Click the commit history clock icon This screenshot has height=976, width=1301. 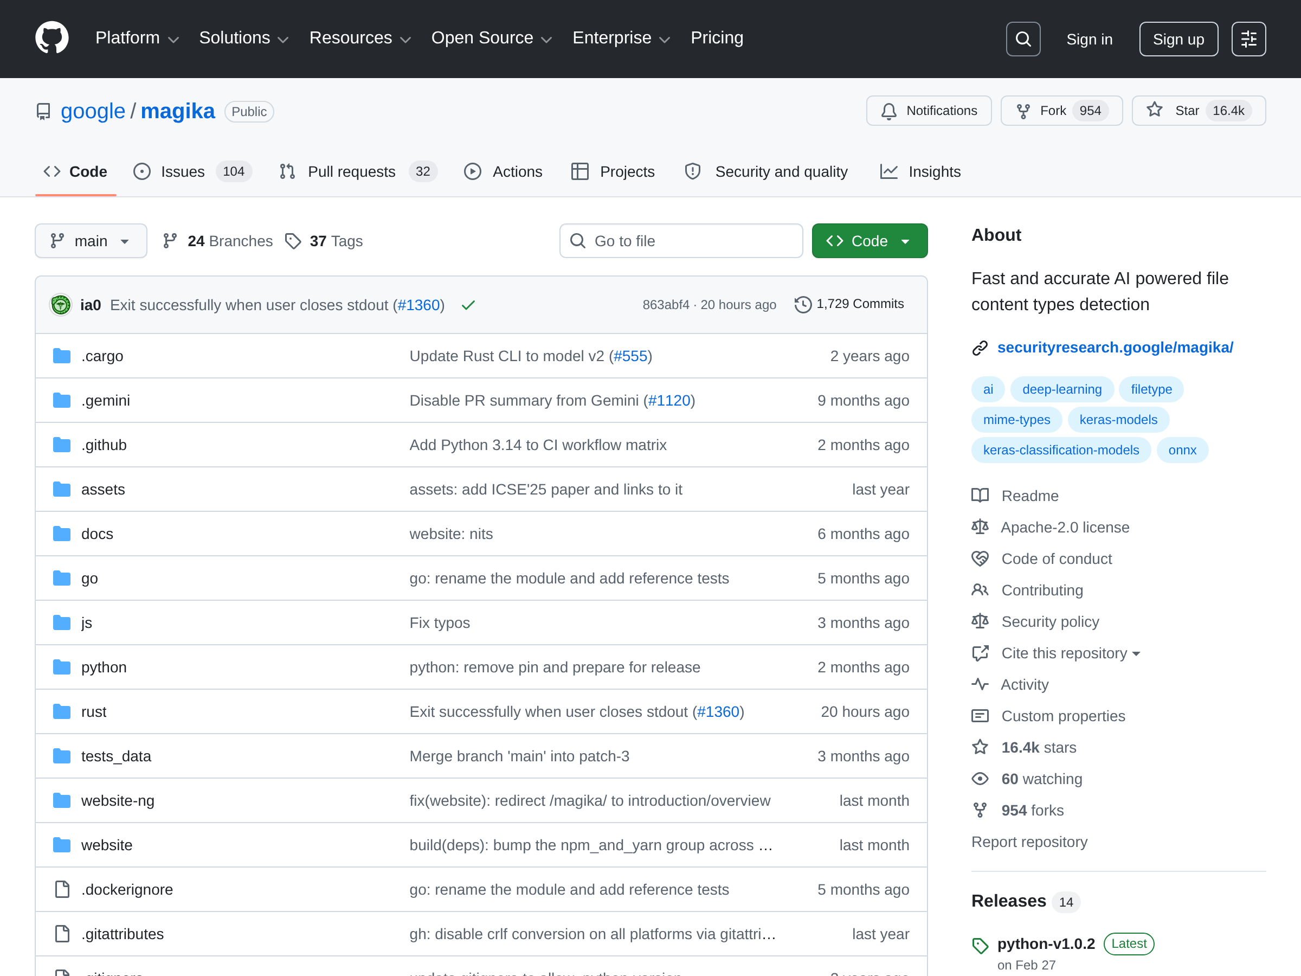click(802, 304)
